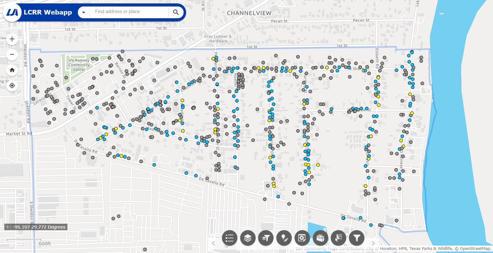
Task: Click the CHANNELVIEW map label
Action: pos(249,13)
